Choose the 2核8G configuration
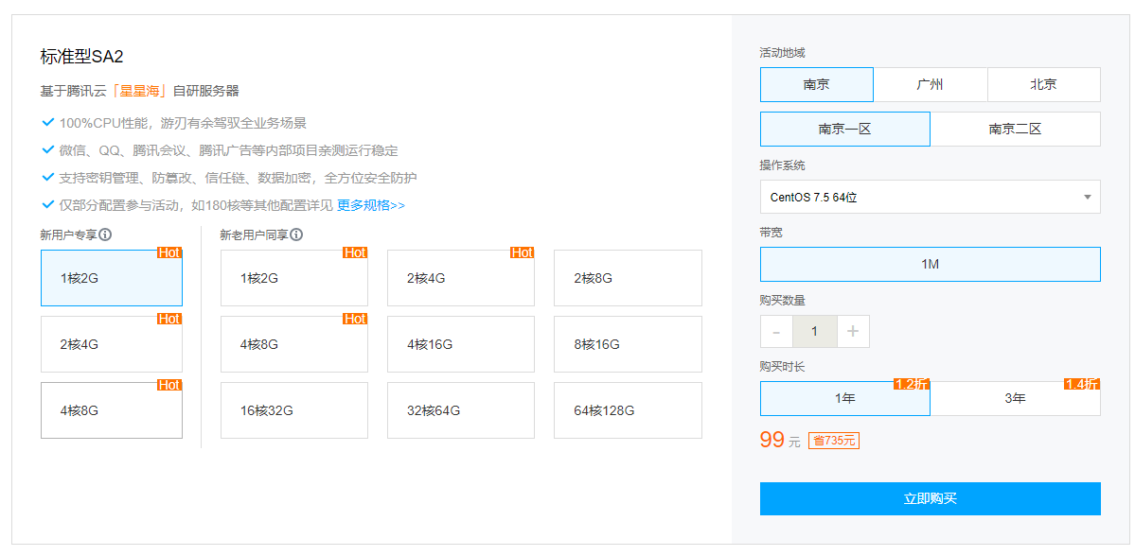 (x=628, y=278)
